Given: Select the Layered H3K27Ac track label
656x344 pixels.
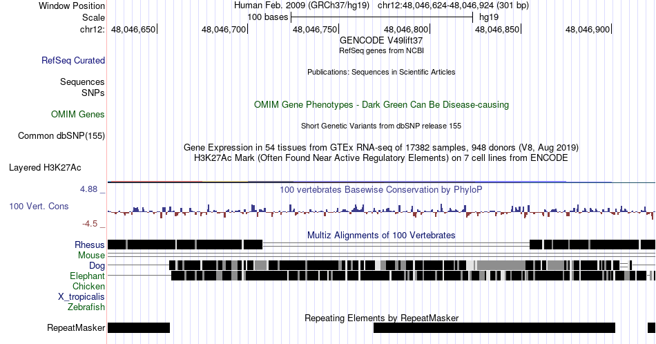Looking at the screenshot, I should click(45, 167).
